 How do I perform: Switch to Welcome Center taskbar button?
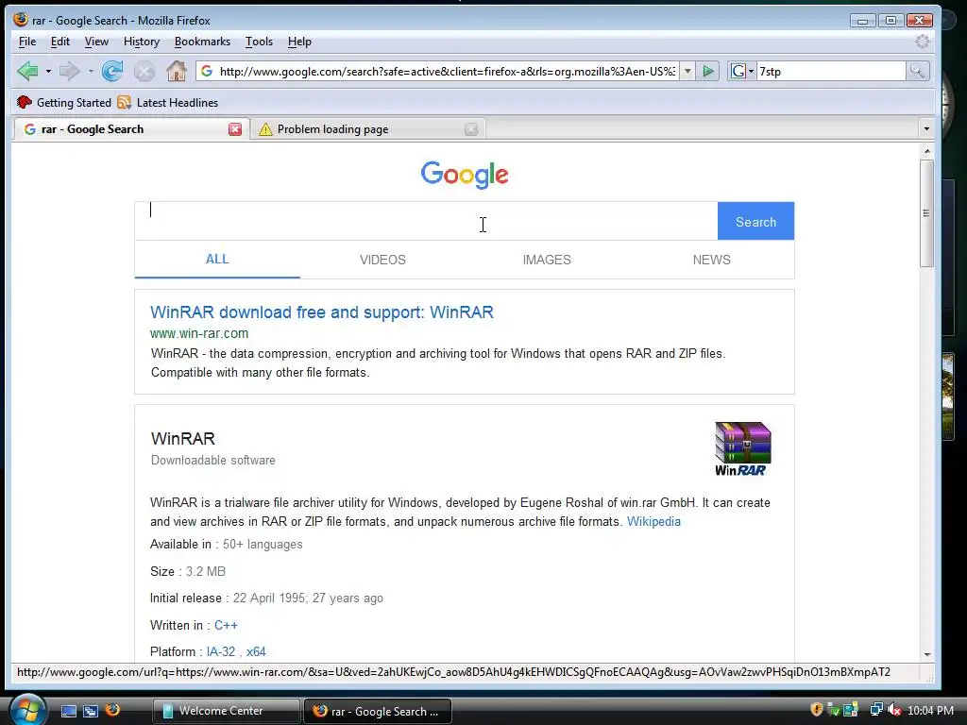226,711
